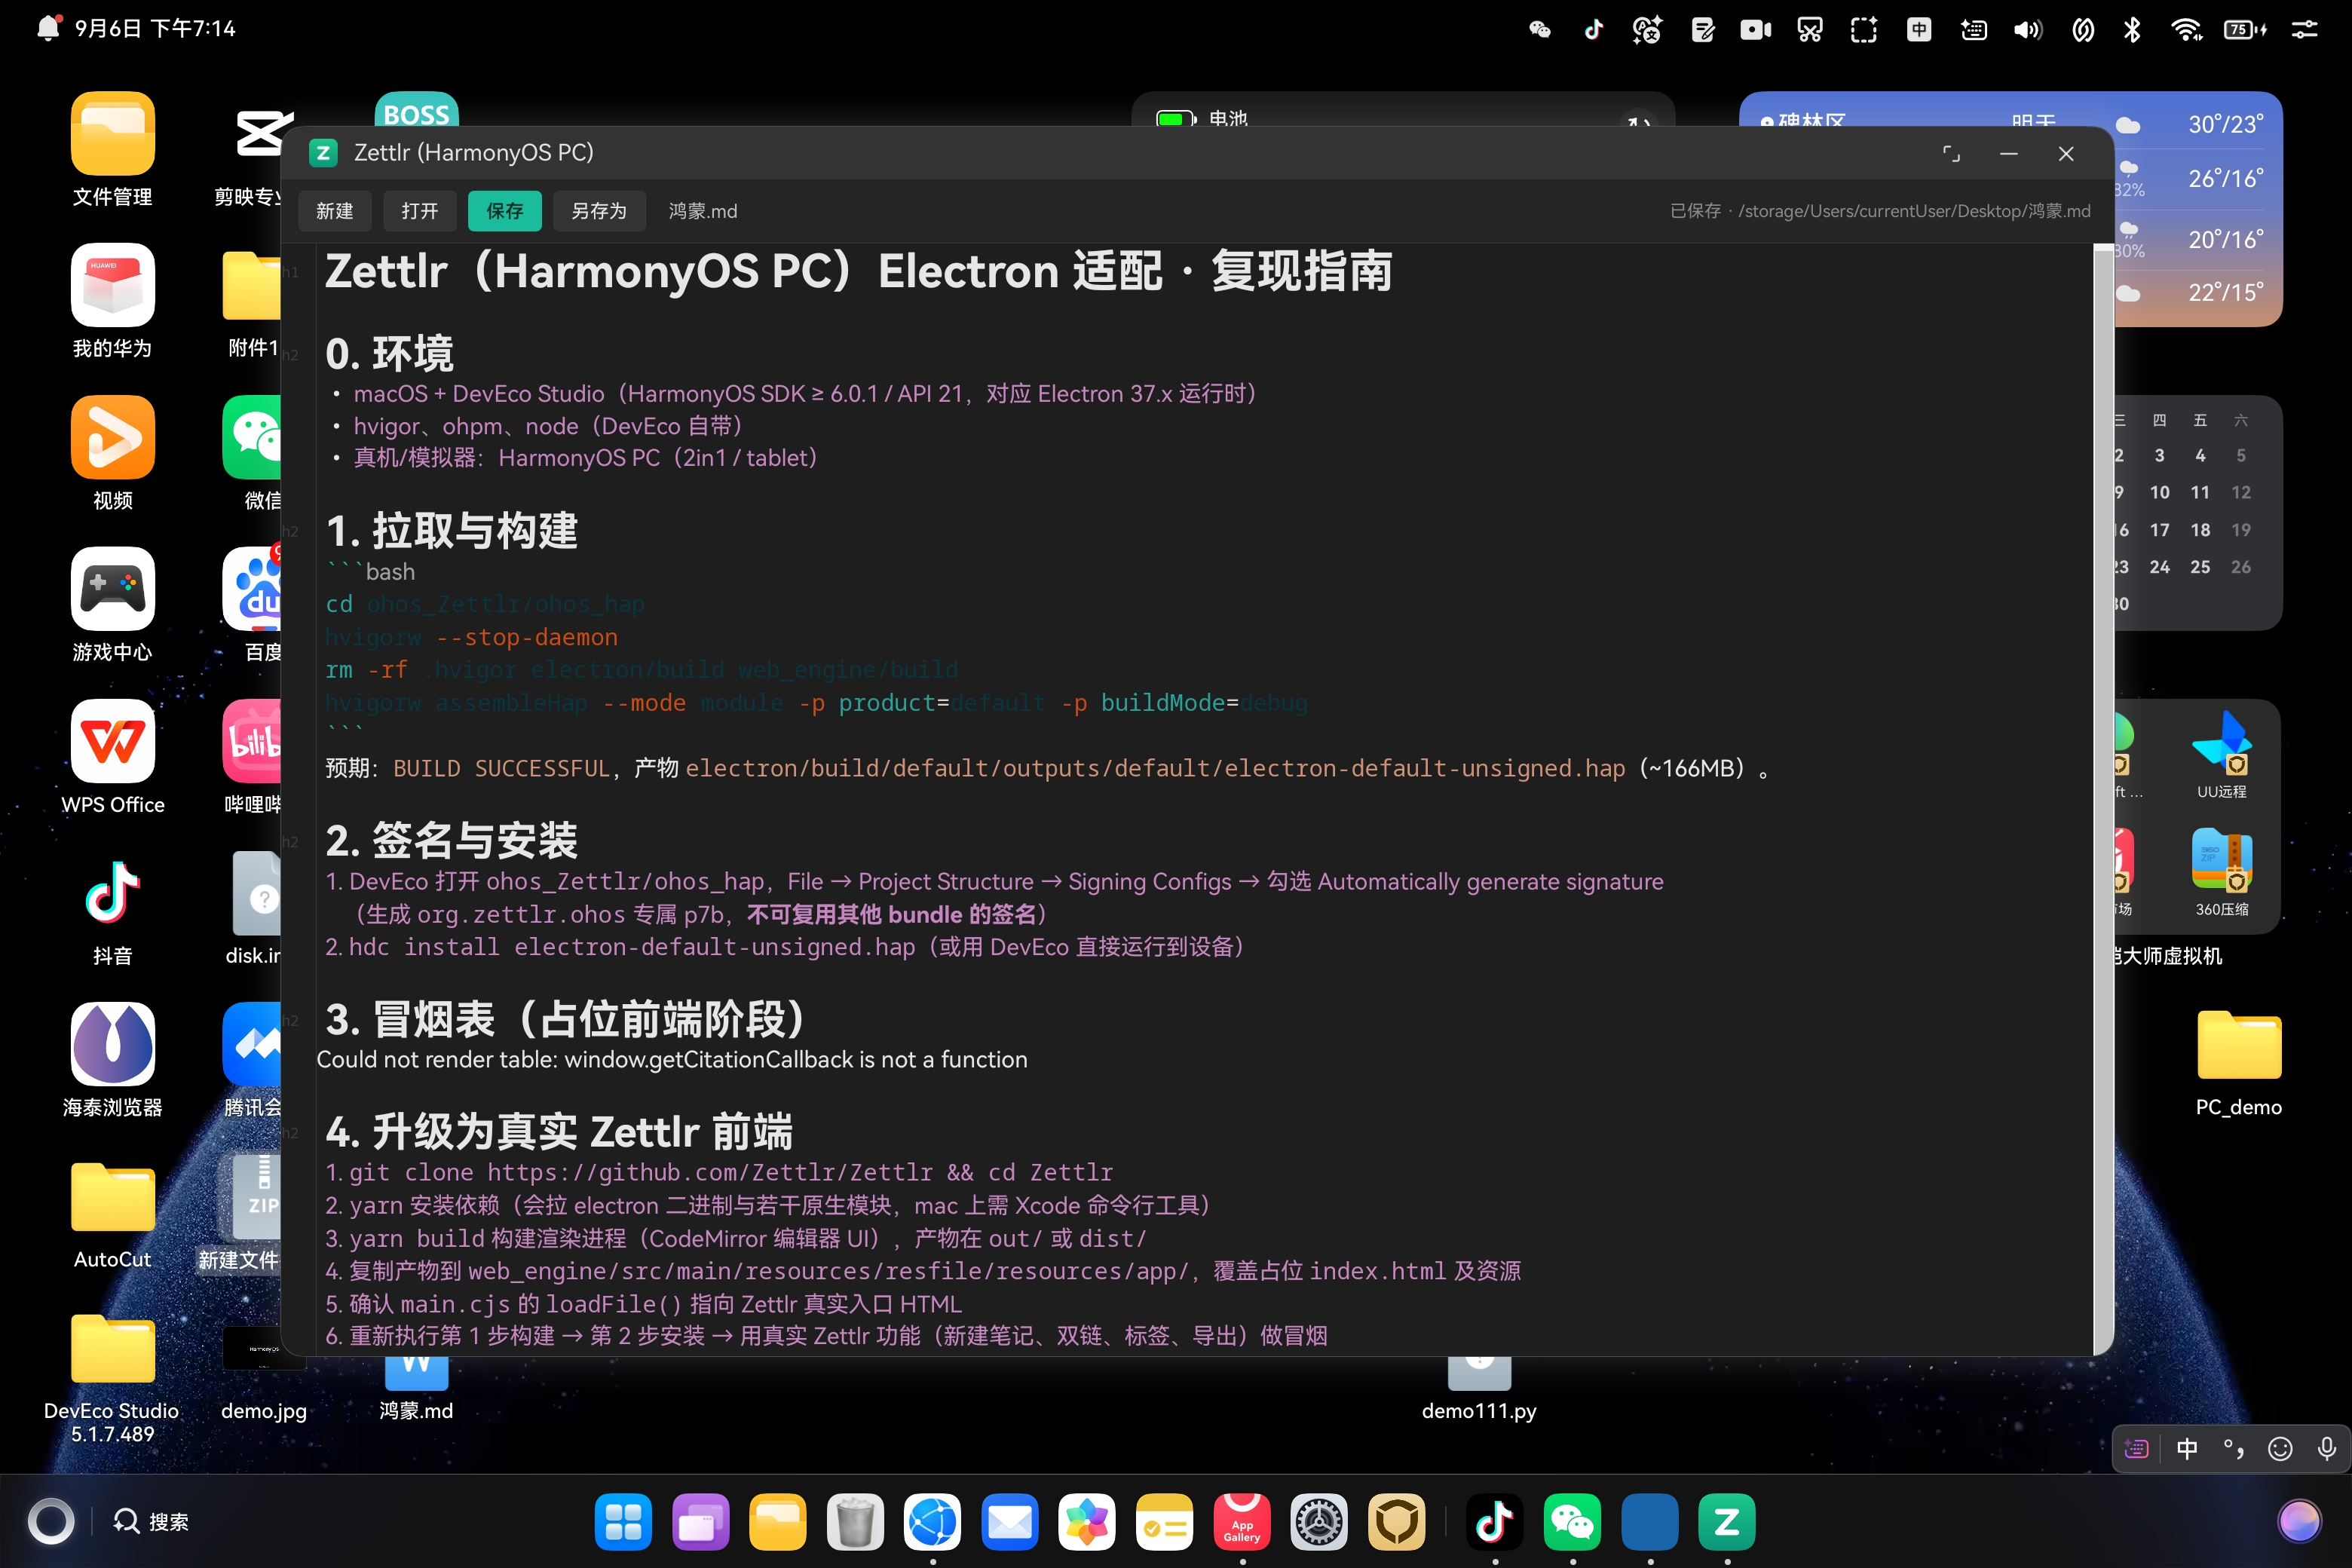
Task: Click the green 保存 button
Action: [504, 211]
